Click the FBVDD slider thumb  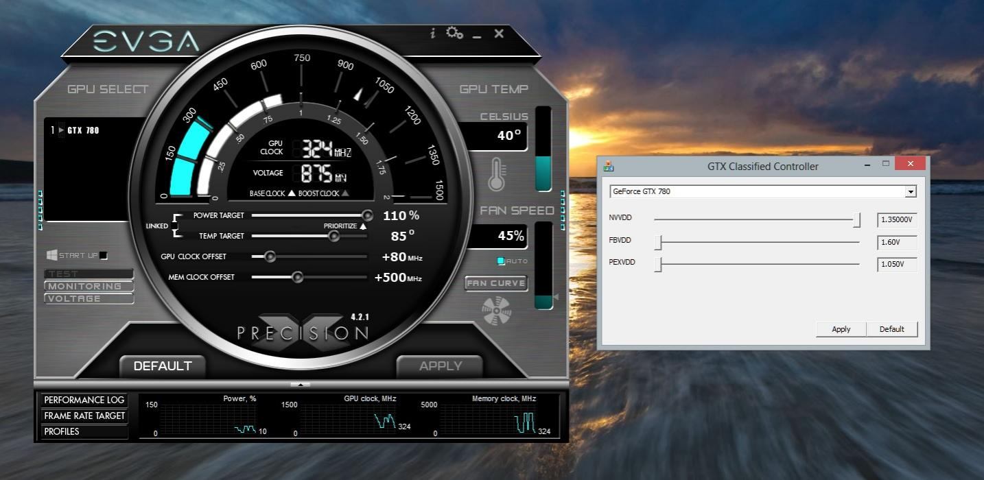pos(658,243)
